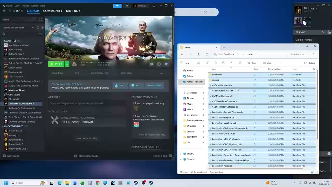Open the Steam View menu
Screen dimensions: 332x187
point(17,6)
